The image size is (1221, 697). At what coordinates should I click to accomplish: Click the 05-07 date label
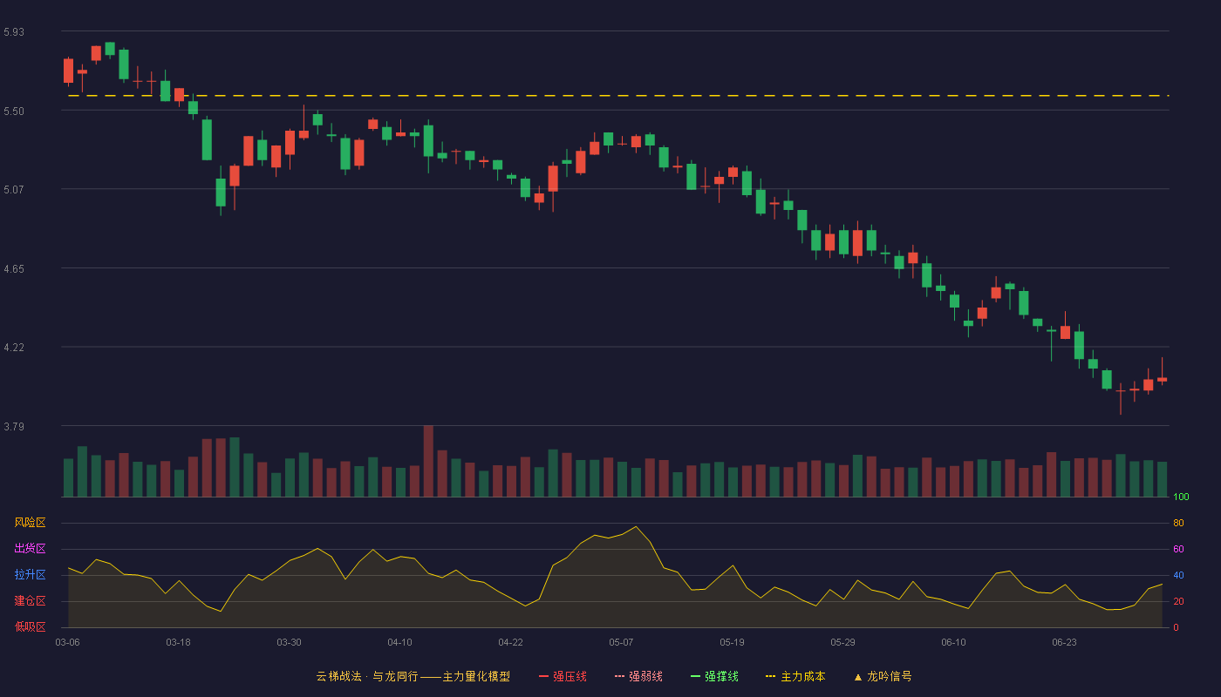[621, 642]
